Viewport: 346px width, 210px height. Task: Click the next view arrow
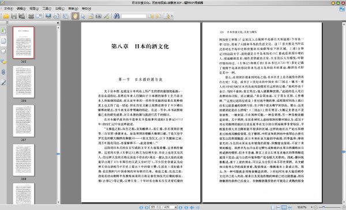click(198, 207)
